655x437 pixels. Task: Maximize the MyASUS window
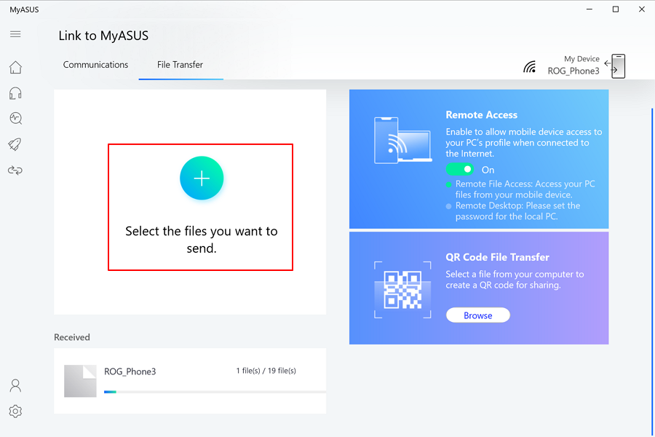[616, 9]
